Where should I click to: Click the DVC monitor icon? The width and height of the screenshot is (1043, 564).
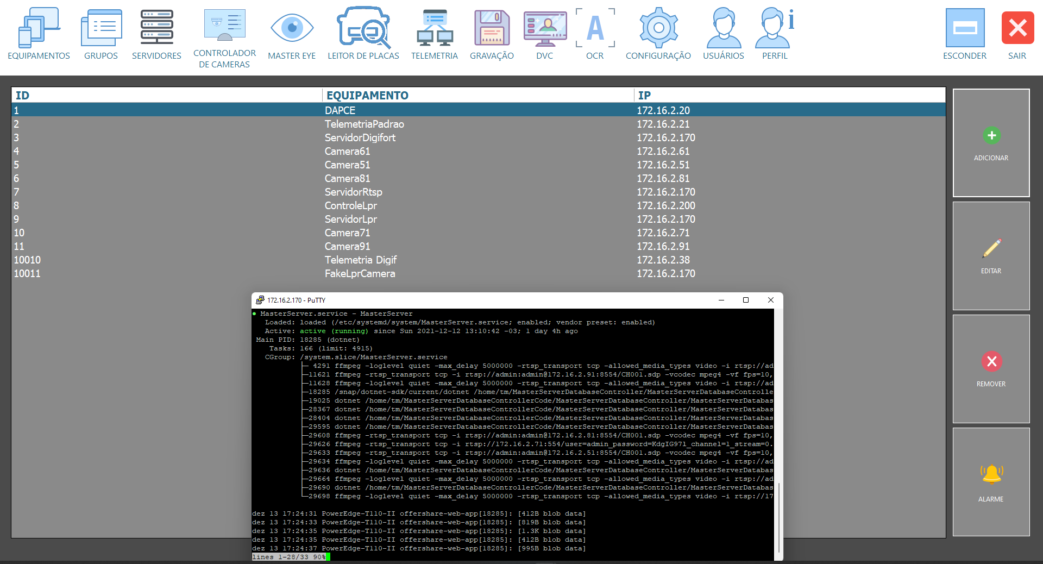[545, 33]
